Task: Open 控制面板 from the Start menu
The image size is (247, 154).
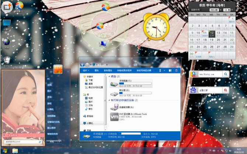Action: 52,116
